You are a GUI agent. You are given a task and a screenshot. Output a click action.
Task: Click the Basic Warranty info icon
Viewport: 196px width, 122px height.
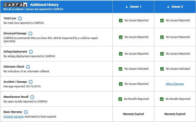(x=26, y=112)
